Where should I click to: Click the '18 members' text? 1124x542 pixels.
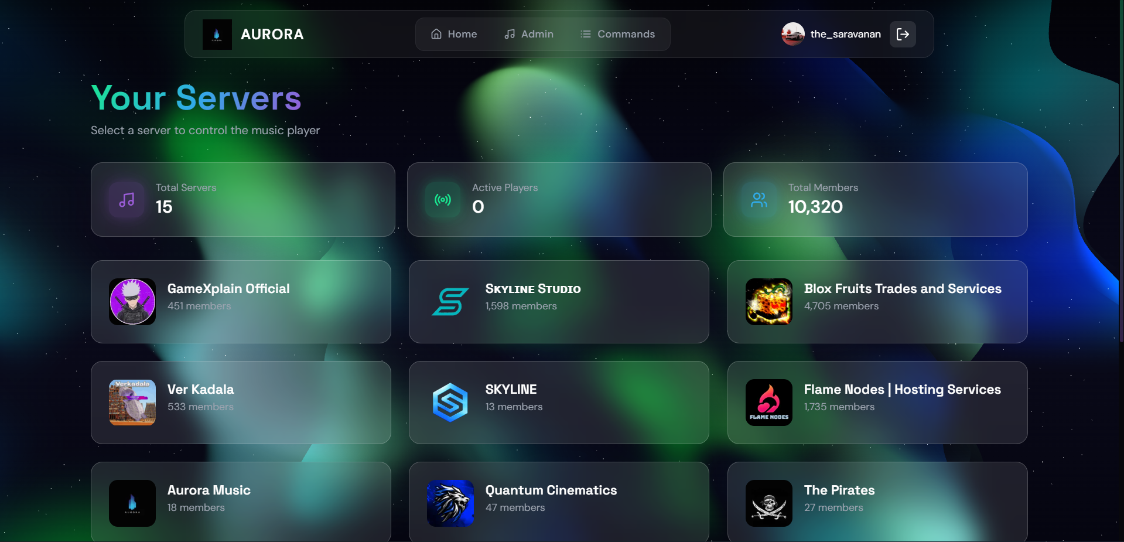pos(196,507)
